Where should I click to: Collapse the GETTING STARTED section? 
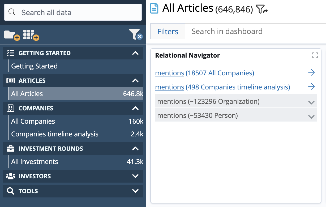pos(135,53)
